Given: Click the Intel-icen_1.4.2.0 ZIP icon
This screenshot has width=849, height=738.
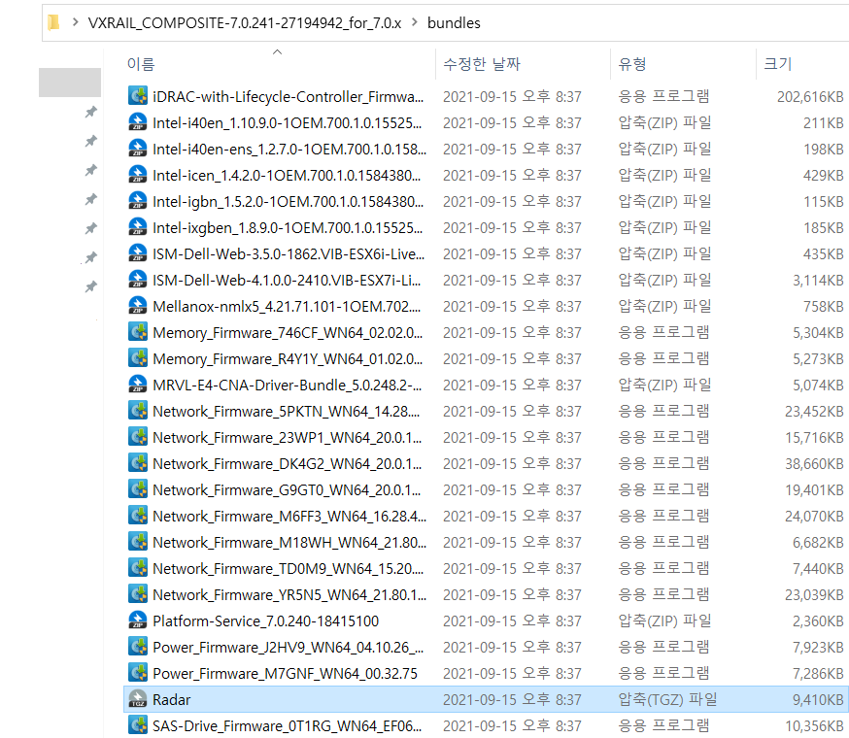Looking at the screenshot, I should (138, 175).
